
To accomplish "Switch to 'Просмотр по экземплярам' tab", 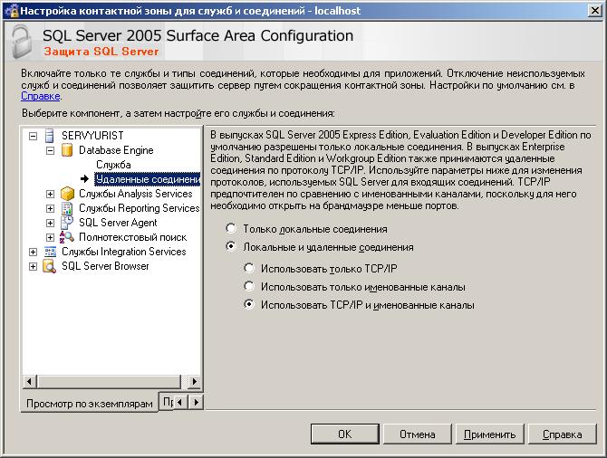I will point(90,404).
